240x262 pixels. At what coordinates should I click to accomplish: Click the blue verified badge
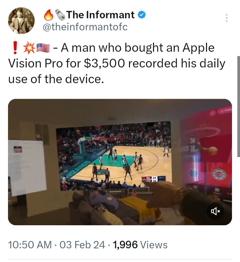click(x=141, y=15)
